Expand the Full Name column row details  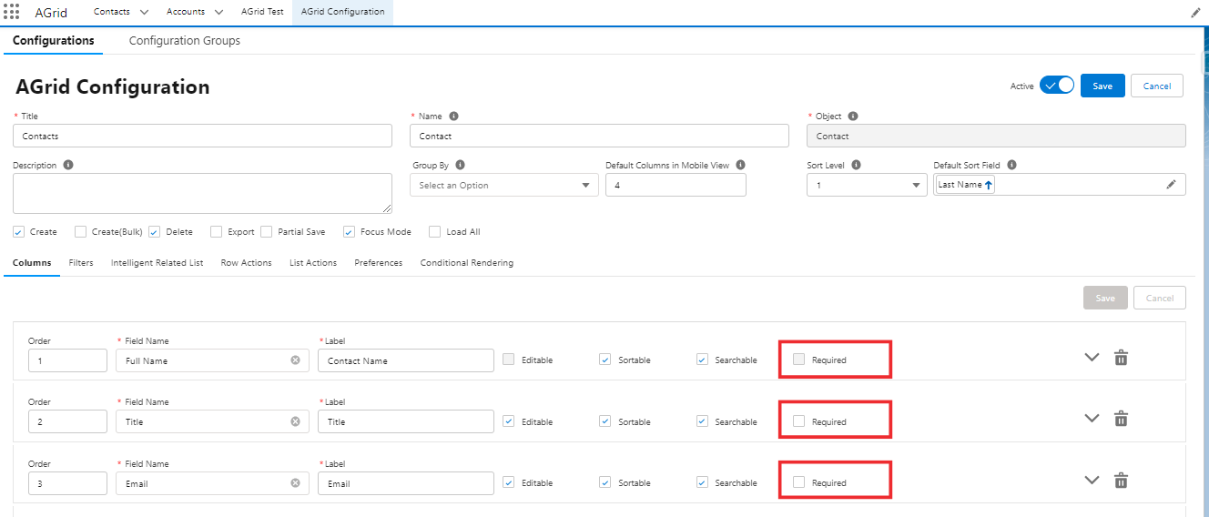(x=1092, y=358)
